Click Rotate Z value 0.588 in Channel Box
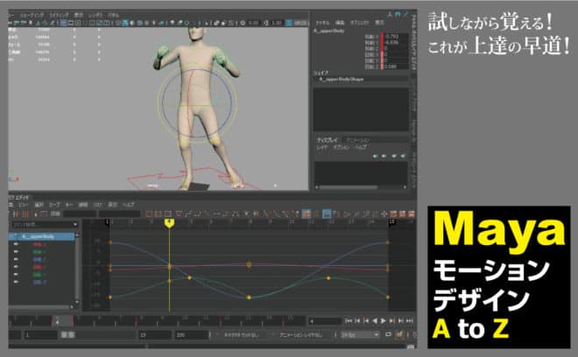The image size is (578, 357). point(396,66)
